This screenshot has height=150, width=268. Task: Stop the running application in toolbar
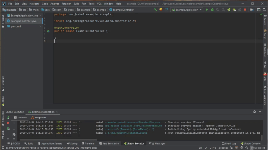click(245, 10)
